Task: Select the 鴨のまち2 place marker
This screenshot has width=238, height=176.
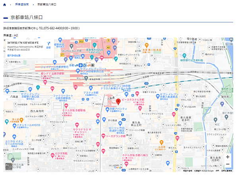Action: pyautogui.click(x=203, y=54)
